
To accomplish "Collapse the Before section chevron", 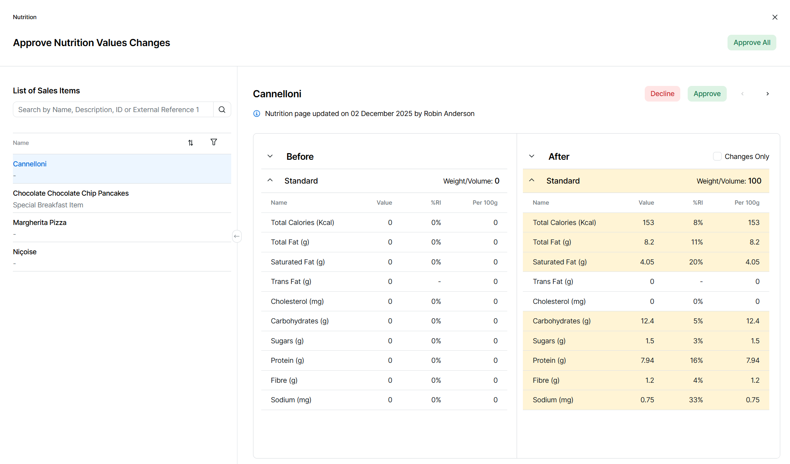I will (270, 156).
